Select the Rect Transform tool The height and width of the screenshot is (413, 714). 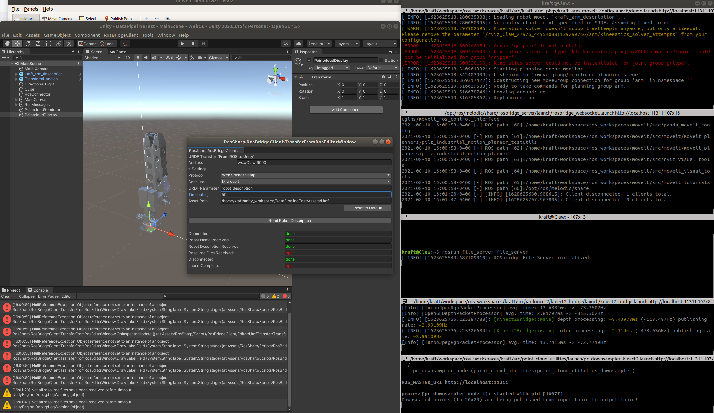[x=48, y=44]
